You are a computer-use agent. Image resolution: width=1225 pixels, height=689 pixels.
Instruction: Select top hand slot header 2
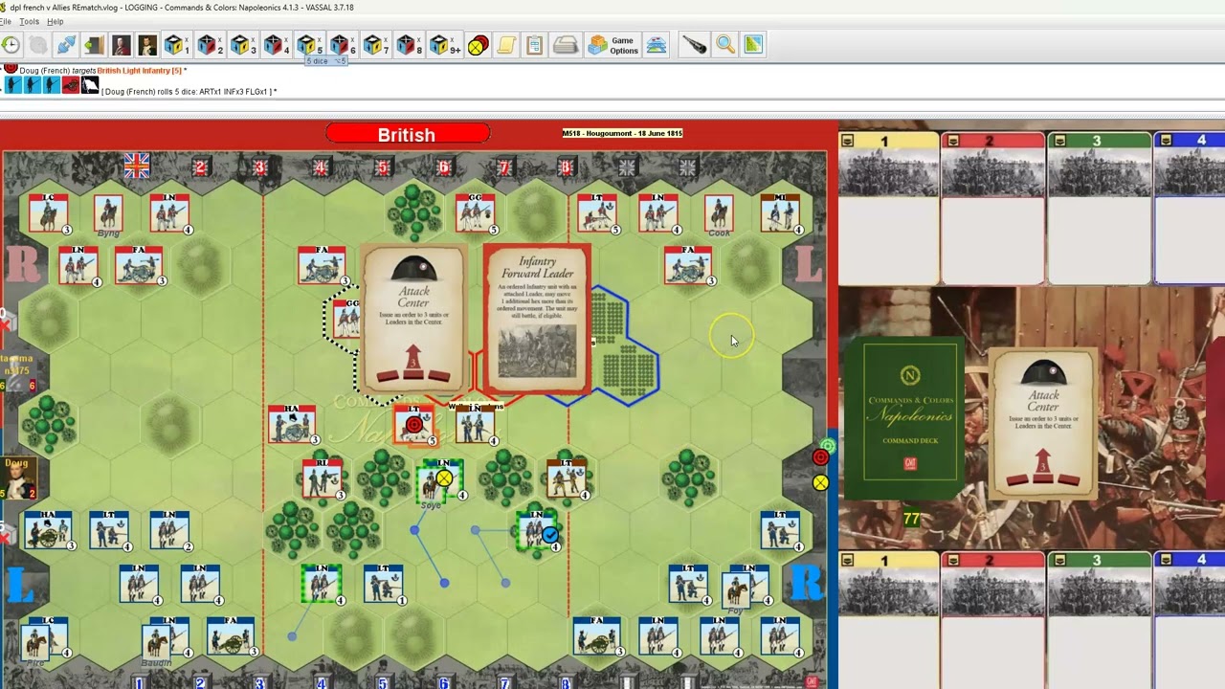click(992, 142)
